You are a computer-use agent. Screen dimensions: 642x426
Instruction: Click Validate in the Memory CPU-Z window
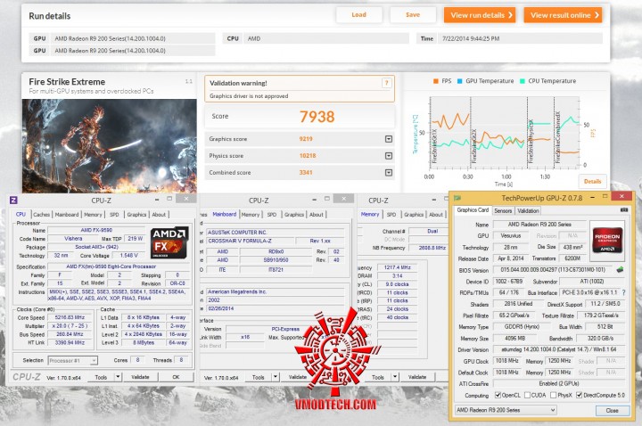(x=417, y=377)
